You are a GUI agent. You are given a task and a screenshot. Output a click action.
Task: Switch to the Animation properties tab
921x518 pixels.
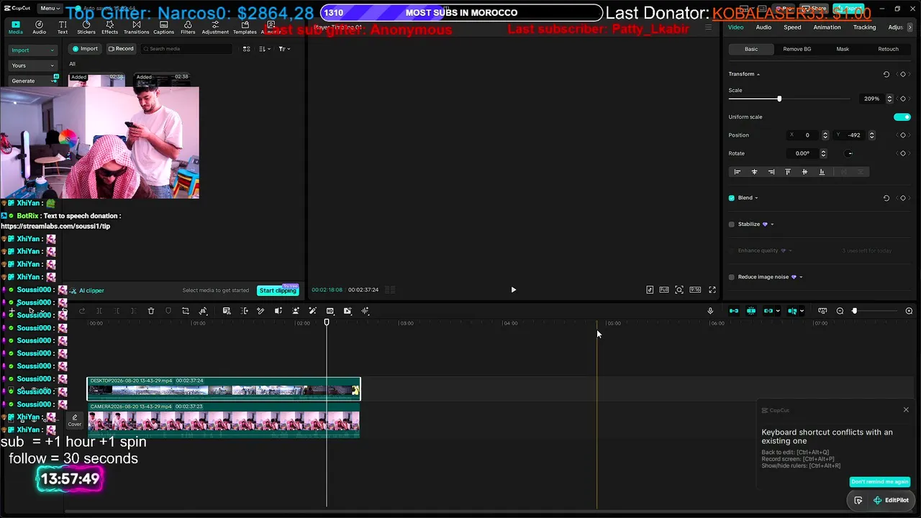coord(827,27)
